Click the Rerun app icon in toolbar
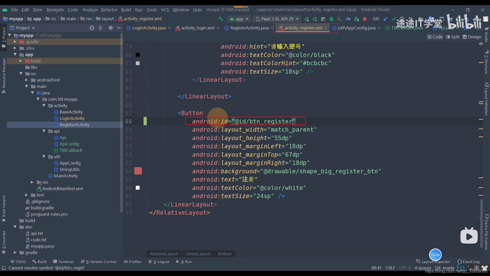Image resolution: width=490 pixels, height=276 pixels. click(307, 19)
